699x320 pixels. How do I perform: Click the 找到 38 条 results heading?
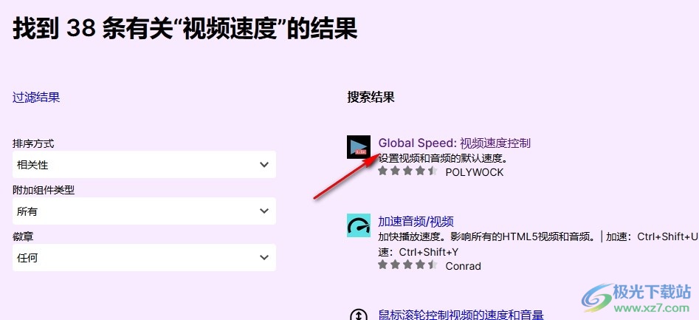click(x=185, y=29)
